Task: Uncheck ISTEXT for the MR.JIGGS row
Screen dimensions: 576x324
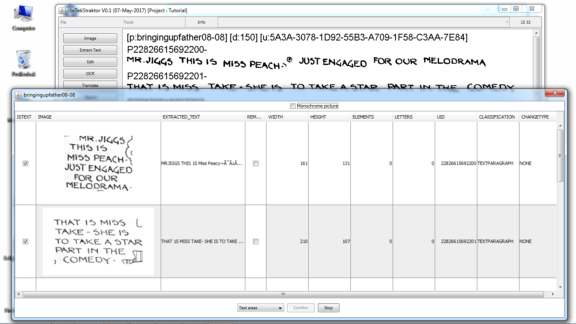Action: click(x=25, y=163)
